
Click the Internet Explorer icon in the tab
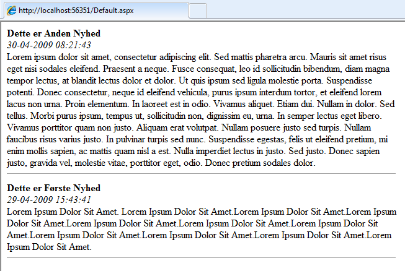12,11
